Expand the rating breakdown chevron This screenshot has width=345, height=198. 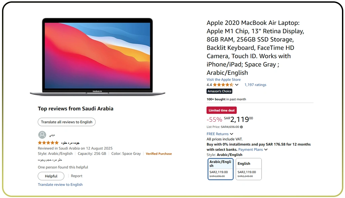tap(237, 85)
